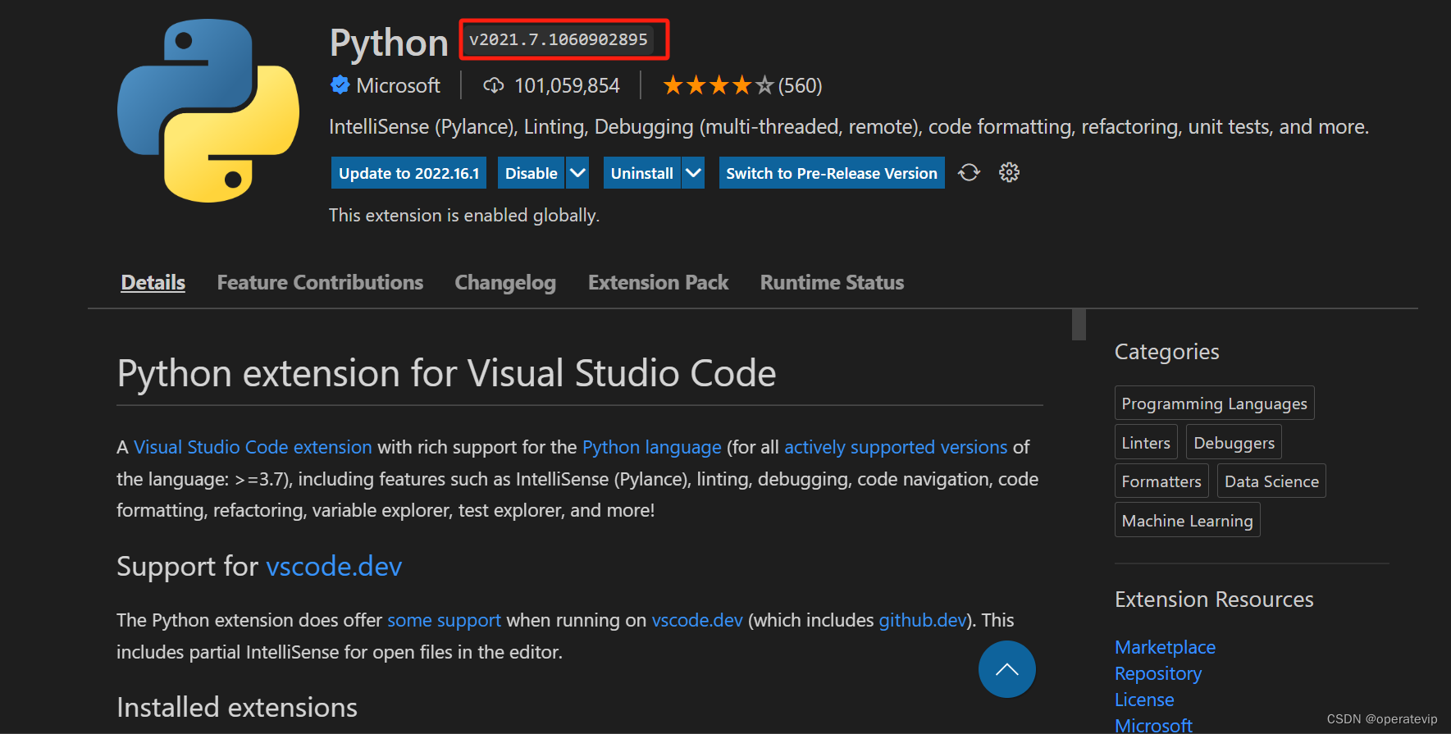Screen dimensions: 1451x734
Task: Select the Data Science category
Action: pos(1271,481)
